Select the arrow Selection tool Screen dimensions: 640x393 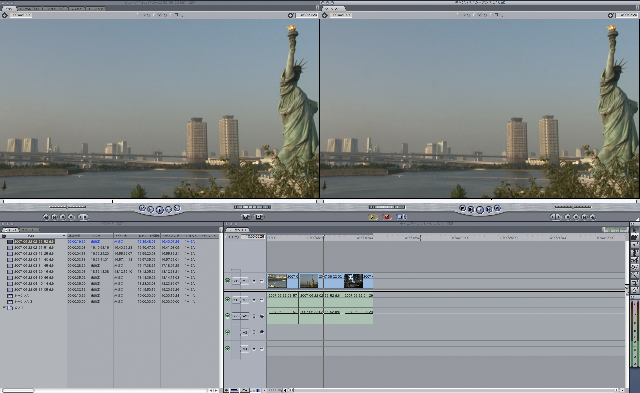[634, 230]
